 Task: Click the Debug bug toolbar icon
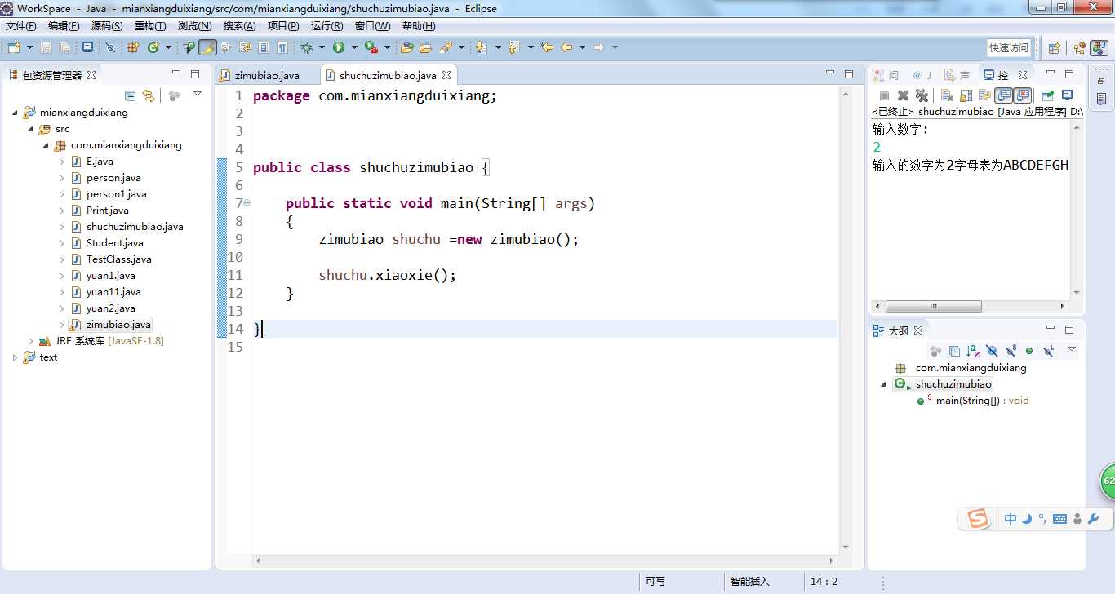tap(307, 47)
